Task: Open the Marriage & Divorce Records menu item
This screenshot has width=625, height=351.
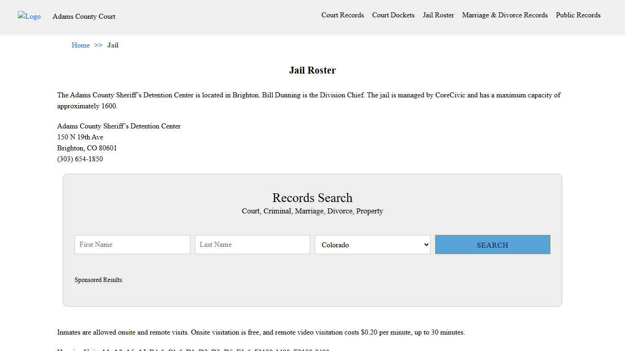Action: click(x=505, y=15)
